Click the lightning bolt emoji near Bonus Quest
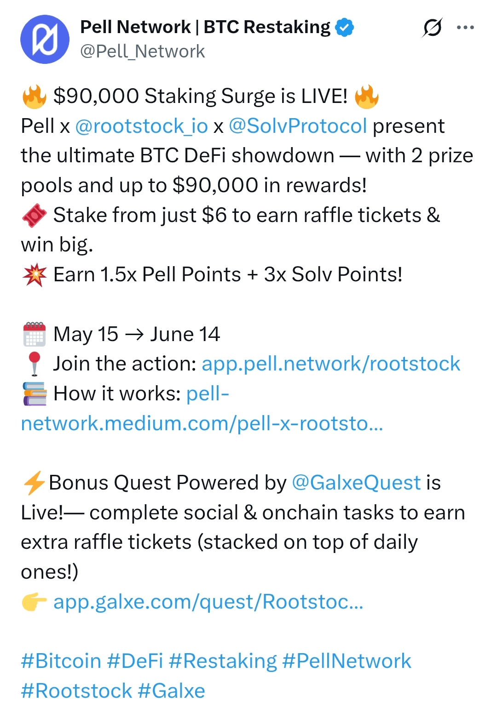The width and height of the screenshot is (497, 712). (34, 483)
